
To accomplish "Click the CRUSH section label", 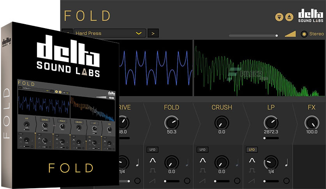I will click(x=221, y=107).
